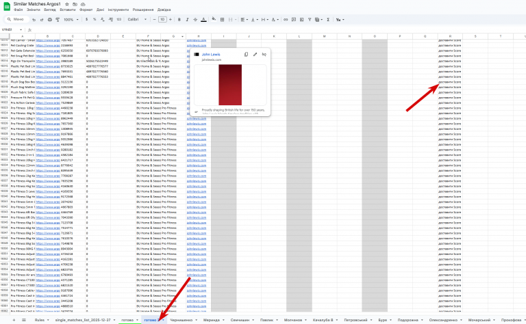Screen dimensions: 526x324
Task: Select column L header
Action: [299, 36]
